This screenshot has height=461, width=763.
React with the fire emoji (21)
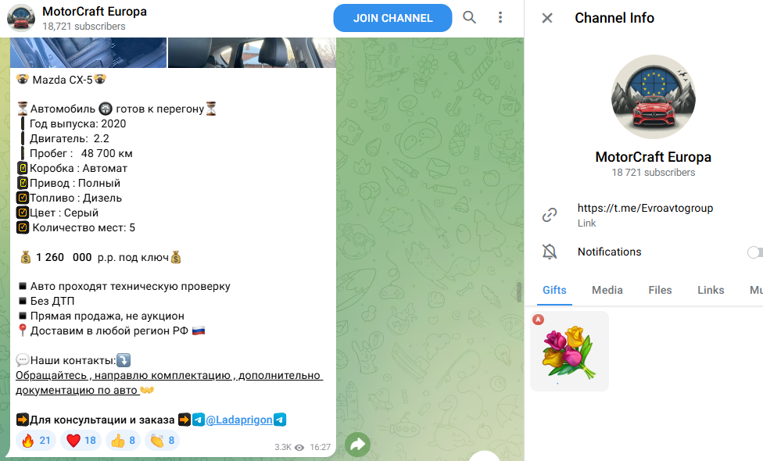pos(37,441)
